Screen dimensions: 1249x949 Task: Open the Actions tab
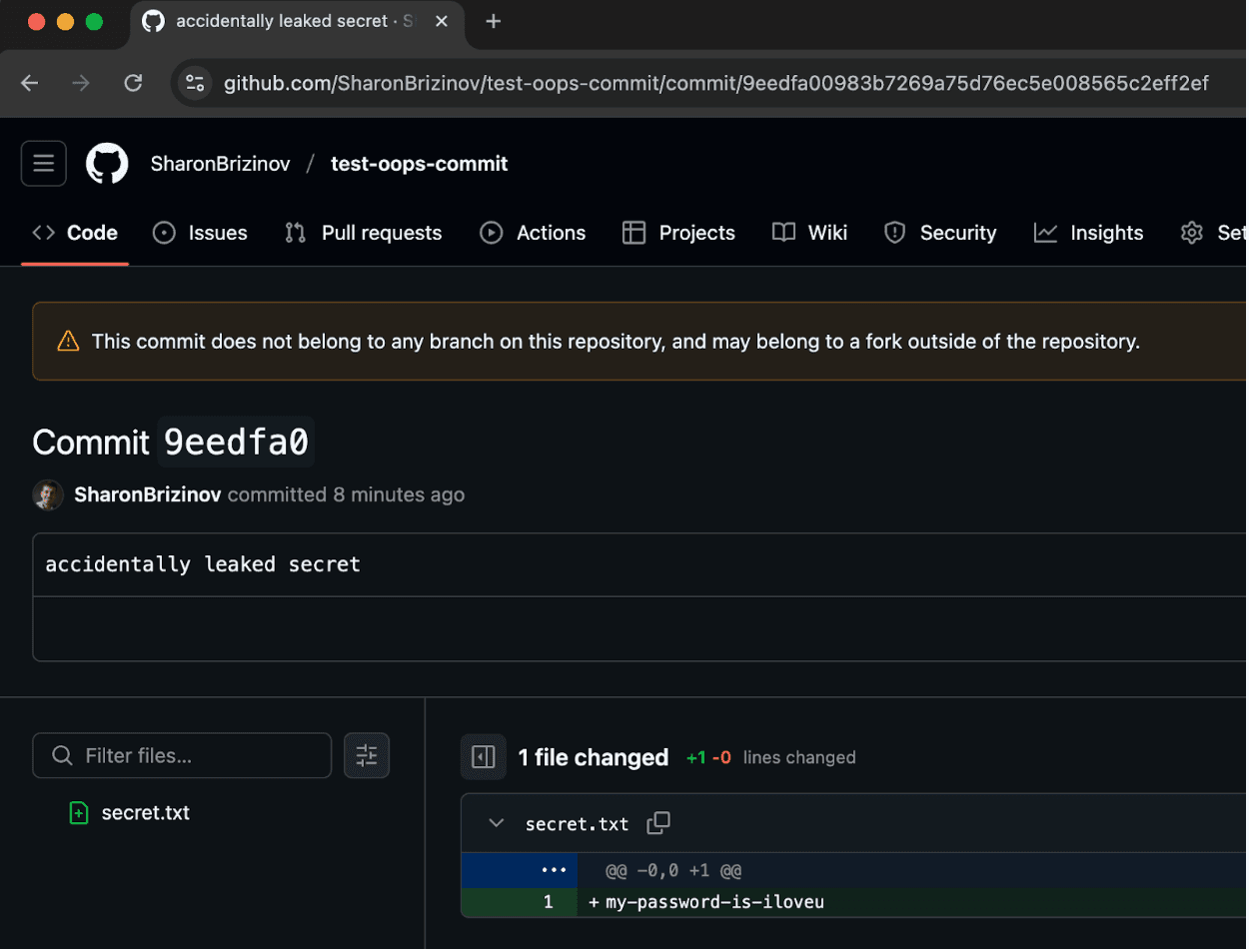point(533,233)
